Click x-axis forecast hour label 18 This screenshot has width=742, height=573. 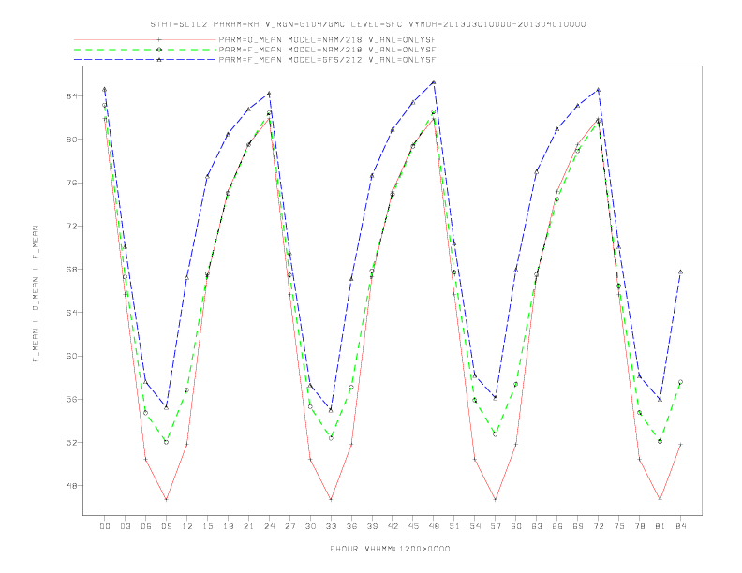[x=228, y=526]
